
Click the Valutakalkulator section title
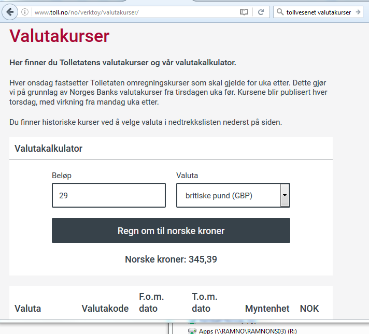(48, 149)
